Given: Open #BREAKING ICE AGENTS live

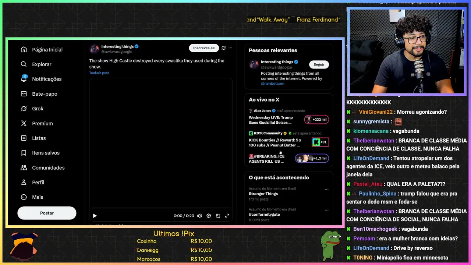Looking at the screenshot, I should (x=267, y=159).
